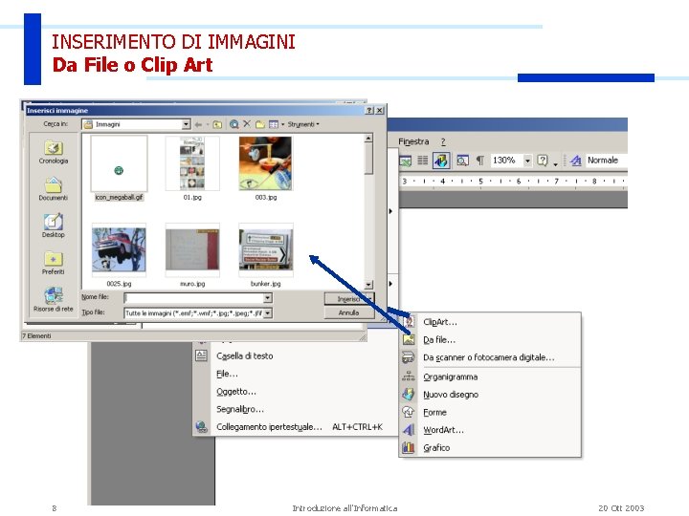Go to Desktop in the places bar
Screen dimensions: 689x516
[54, 226]
